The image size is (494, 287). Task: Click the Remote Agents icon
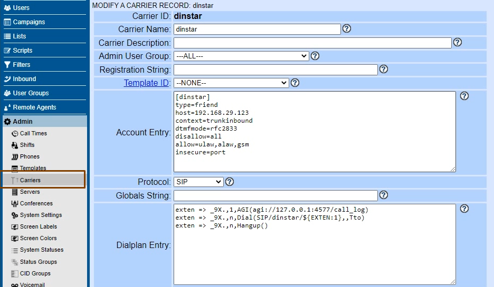tap(7, 107)
